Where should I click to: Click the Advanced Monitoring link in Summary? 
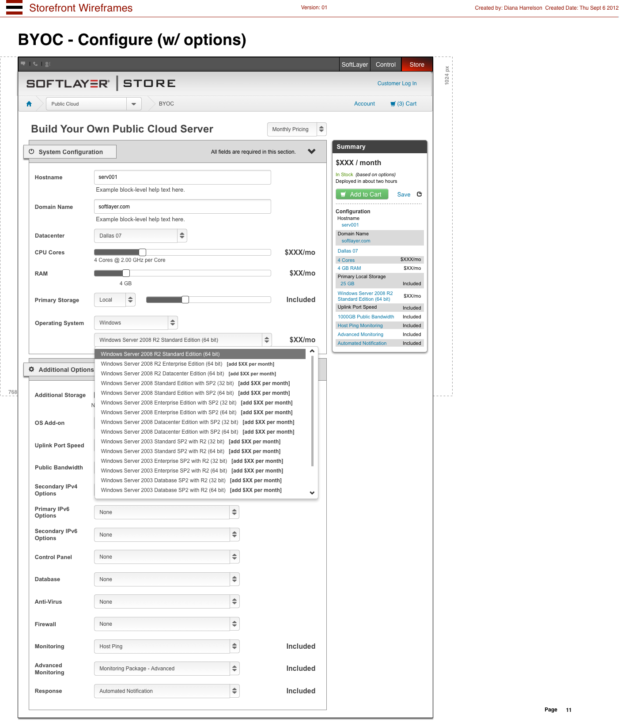pos(360,334)
